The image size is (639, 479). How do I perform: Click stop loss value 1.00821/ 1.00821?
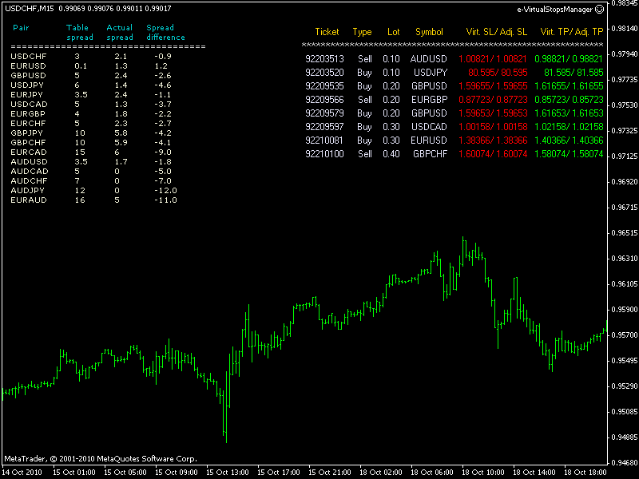point(493,59)
